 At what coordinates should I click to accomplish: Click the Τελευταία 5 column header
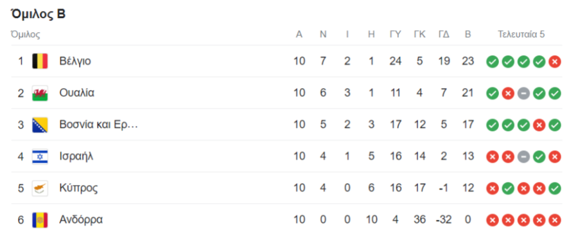(521, 34)
